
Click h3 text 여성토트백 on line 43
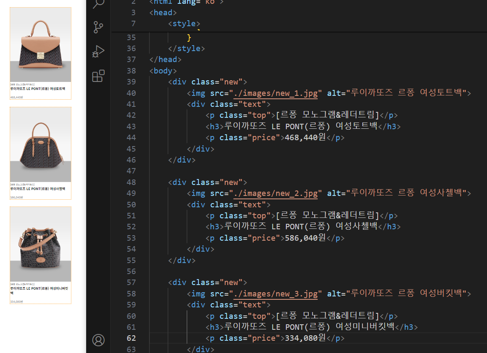[356, 126]
